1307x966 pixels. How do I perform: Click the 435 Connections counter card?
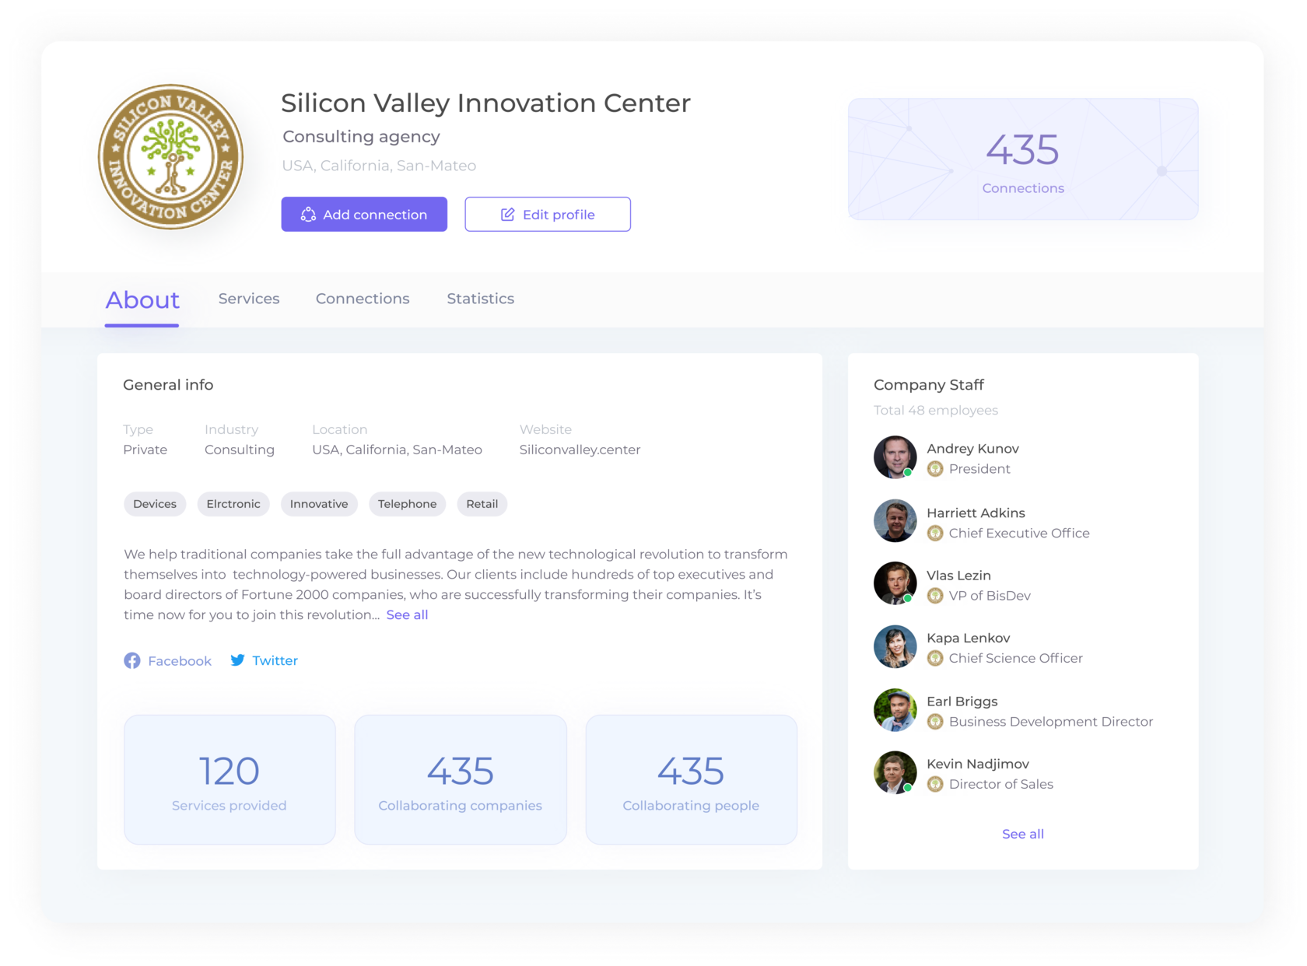(x=1022, y=159)
